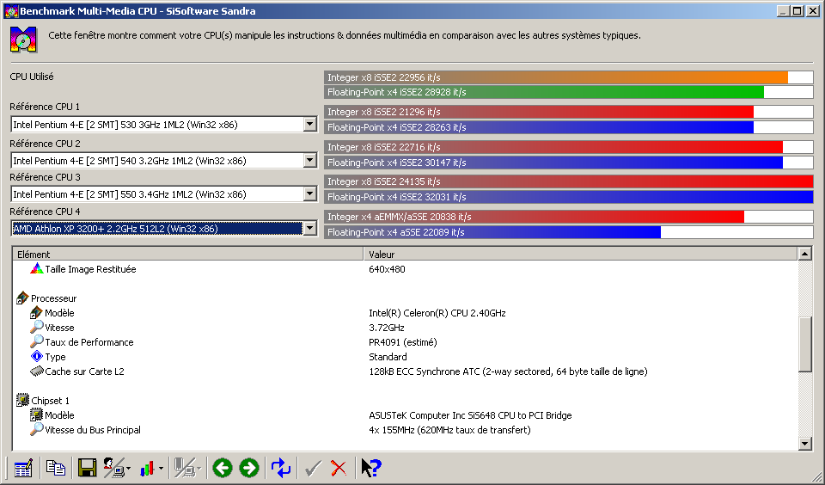Image resolution: width=825 pixels, height=485 pixels.
Task: Click Integer x8 iSSE2 24135 it/s bar
Action: point(568,181)
